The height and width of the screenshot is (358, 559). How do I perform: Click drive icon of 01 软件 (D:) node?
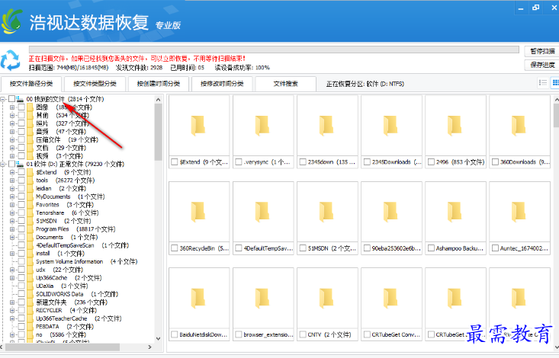20,164
